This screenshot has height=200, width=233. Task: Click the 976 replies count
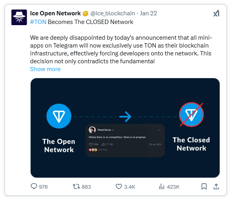pos(43,187)
